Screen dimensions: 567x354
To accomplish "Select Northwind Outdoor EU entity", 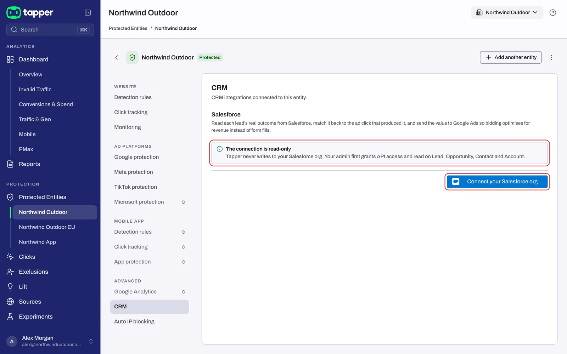I will pos(47,227).
